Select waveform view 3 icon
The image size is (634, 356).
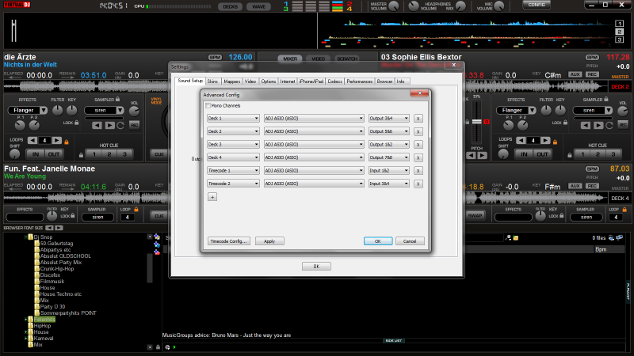point(619,40)
